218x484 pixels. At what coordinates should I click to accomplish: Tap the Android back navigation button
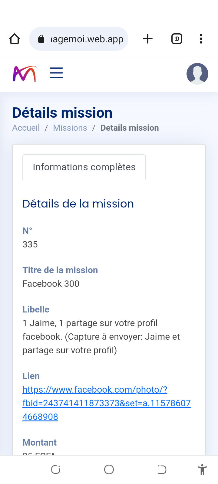click(162, 469)
